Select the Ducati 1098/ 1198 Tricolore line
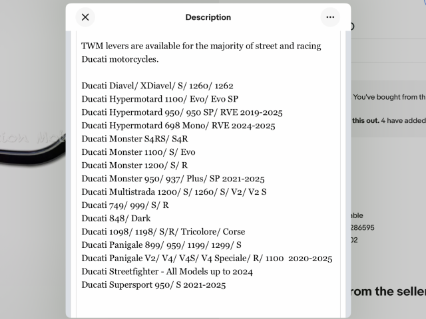Viewport: 426px width, 319px height. tap(163, 232)
